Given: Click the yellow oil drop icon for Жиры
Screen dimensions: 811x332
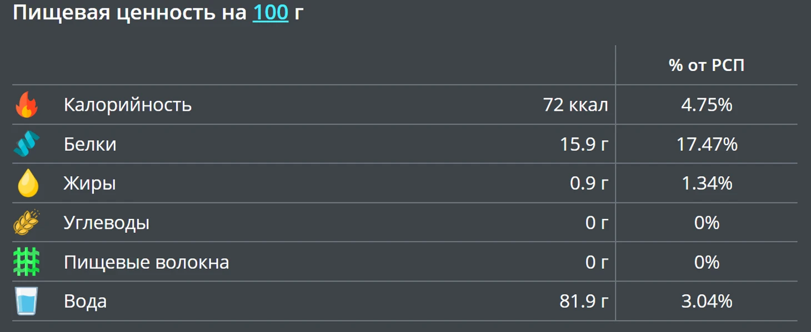Looking at the screenshot, I should click(27, 183).
